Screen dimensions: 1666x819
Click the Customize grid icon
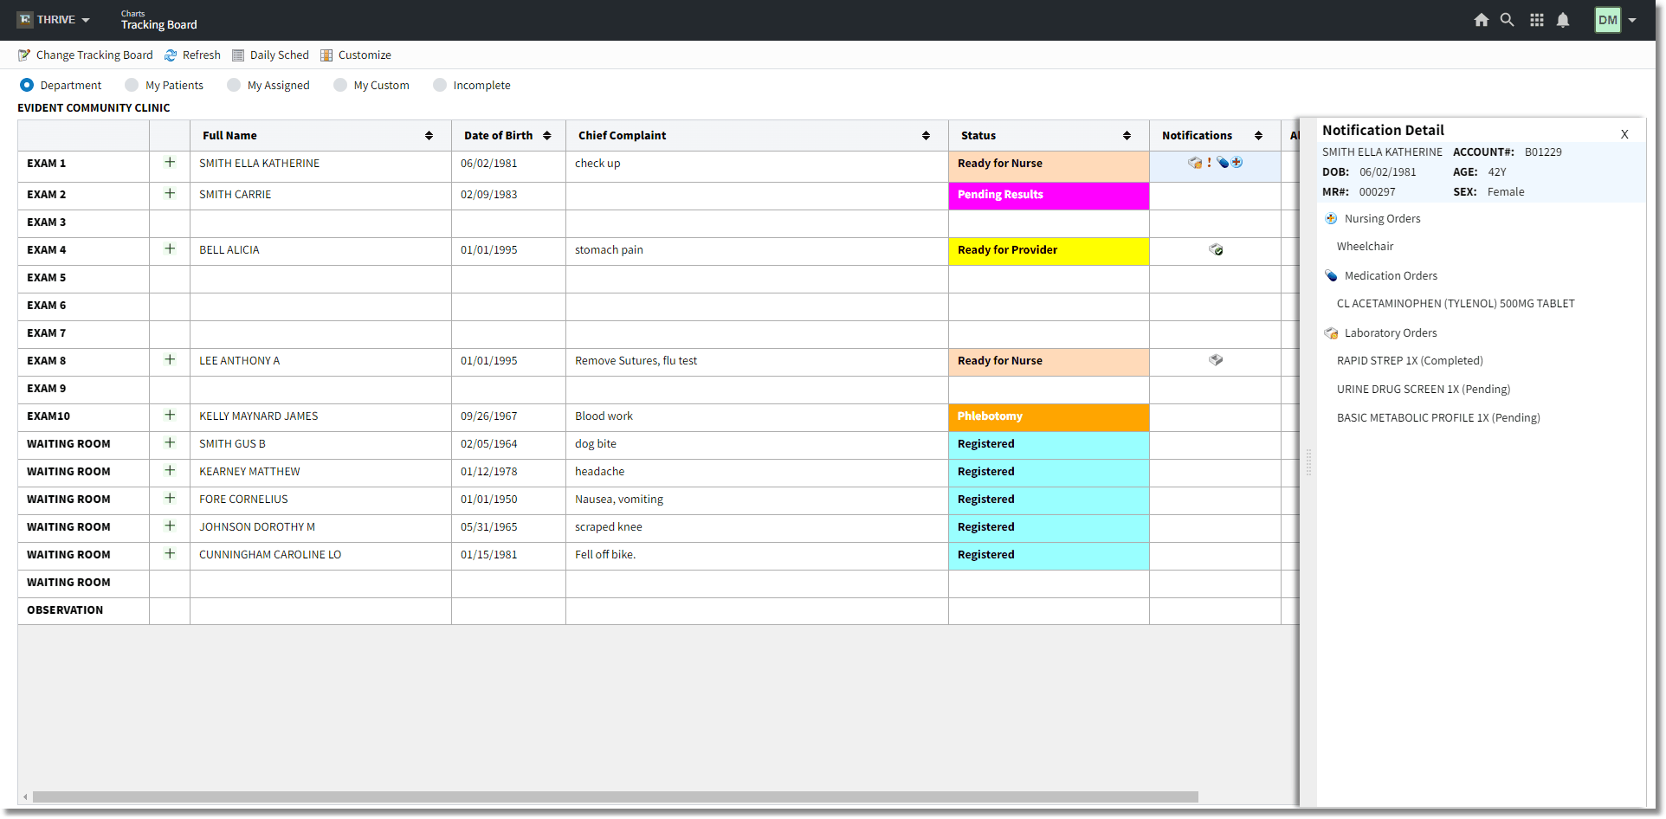pos(326,55)
